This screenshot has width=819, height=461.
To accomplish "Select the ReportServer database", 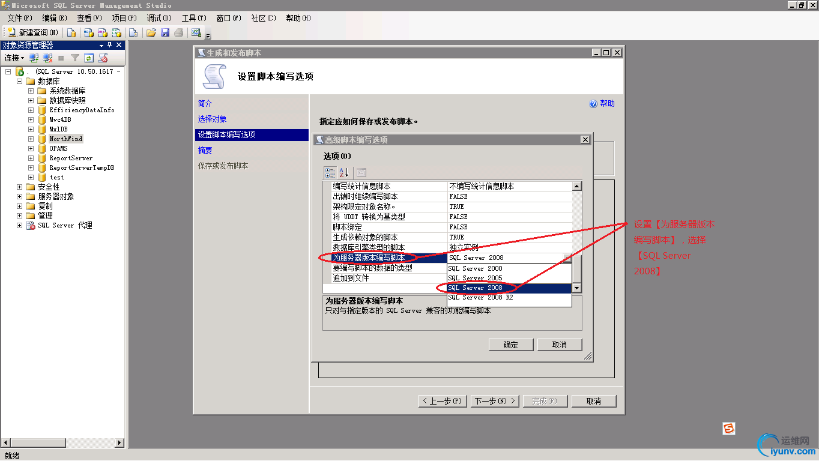I will click(71, 158).
